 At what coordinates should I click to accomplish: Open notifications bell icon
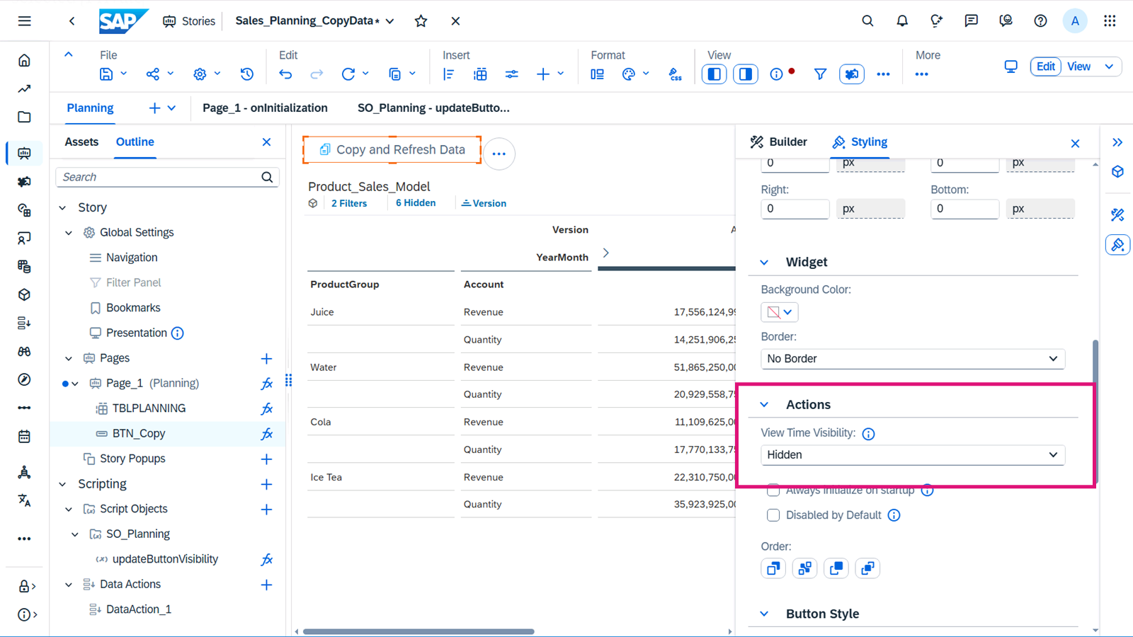click(x=902, y=21)
